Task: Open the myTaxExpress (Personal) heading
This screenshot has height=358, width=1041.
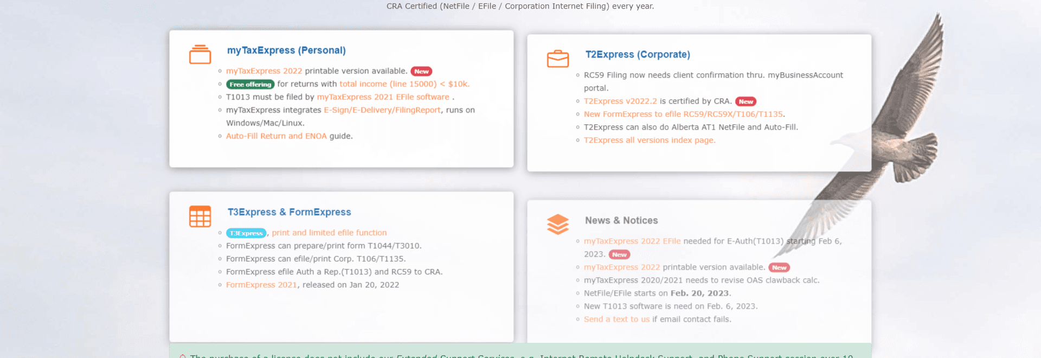Action: point(286,50)
